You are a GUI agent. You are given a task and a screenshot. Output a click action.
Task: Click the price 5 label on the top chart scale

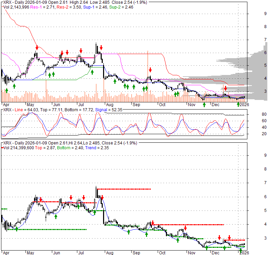click(265, 65)
